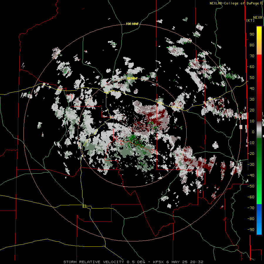Click the 30 value on the velocity scale
The image size is (264, 264).
click(x=252, y=99)
